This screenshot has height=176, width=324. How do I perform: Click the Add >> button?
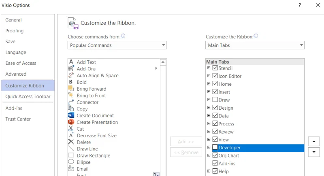(186, 142)
